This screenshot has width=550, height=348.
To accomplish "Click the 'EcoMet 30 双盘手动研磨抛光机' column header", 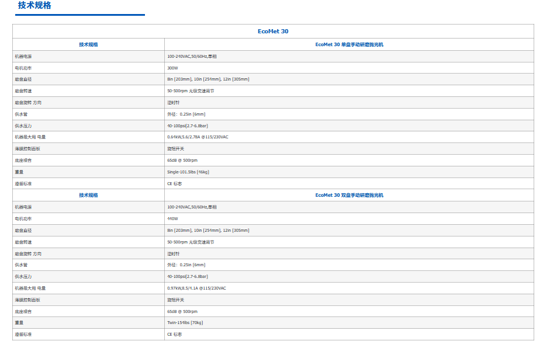I will click(x=349, y=195).
